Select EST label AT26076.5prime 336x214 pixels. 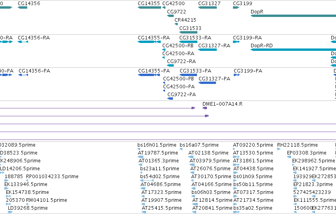tap(210, 169)
